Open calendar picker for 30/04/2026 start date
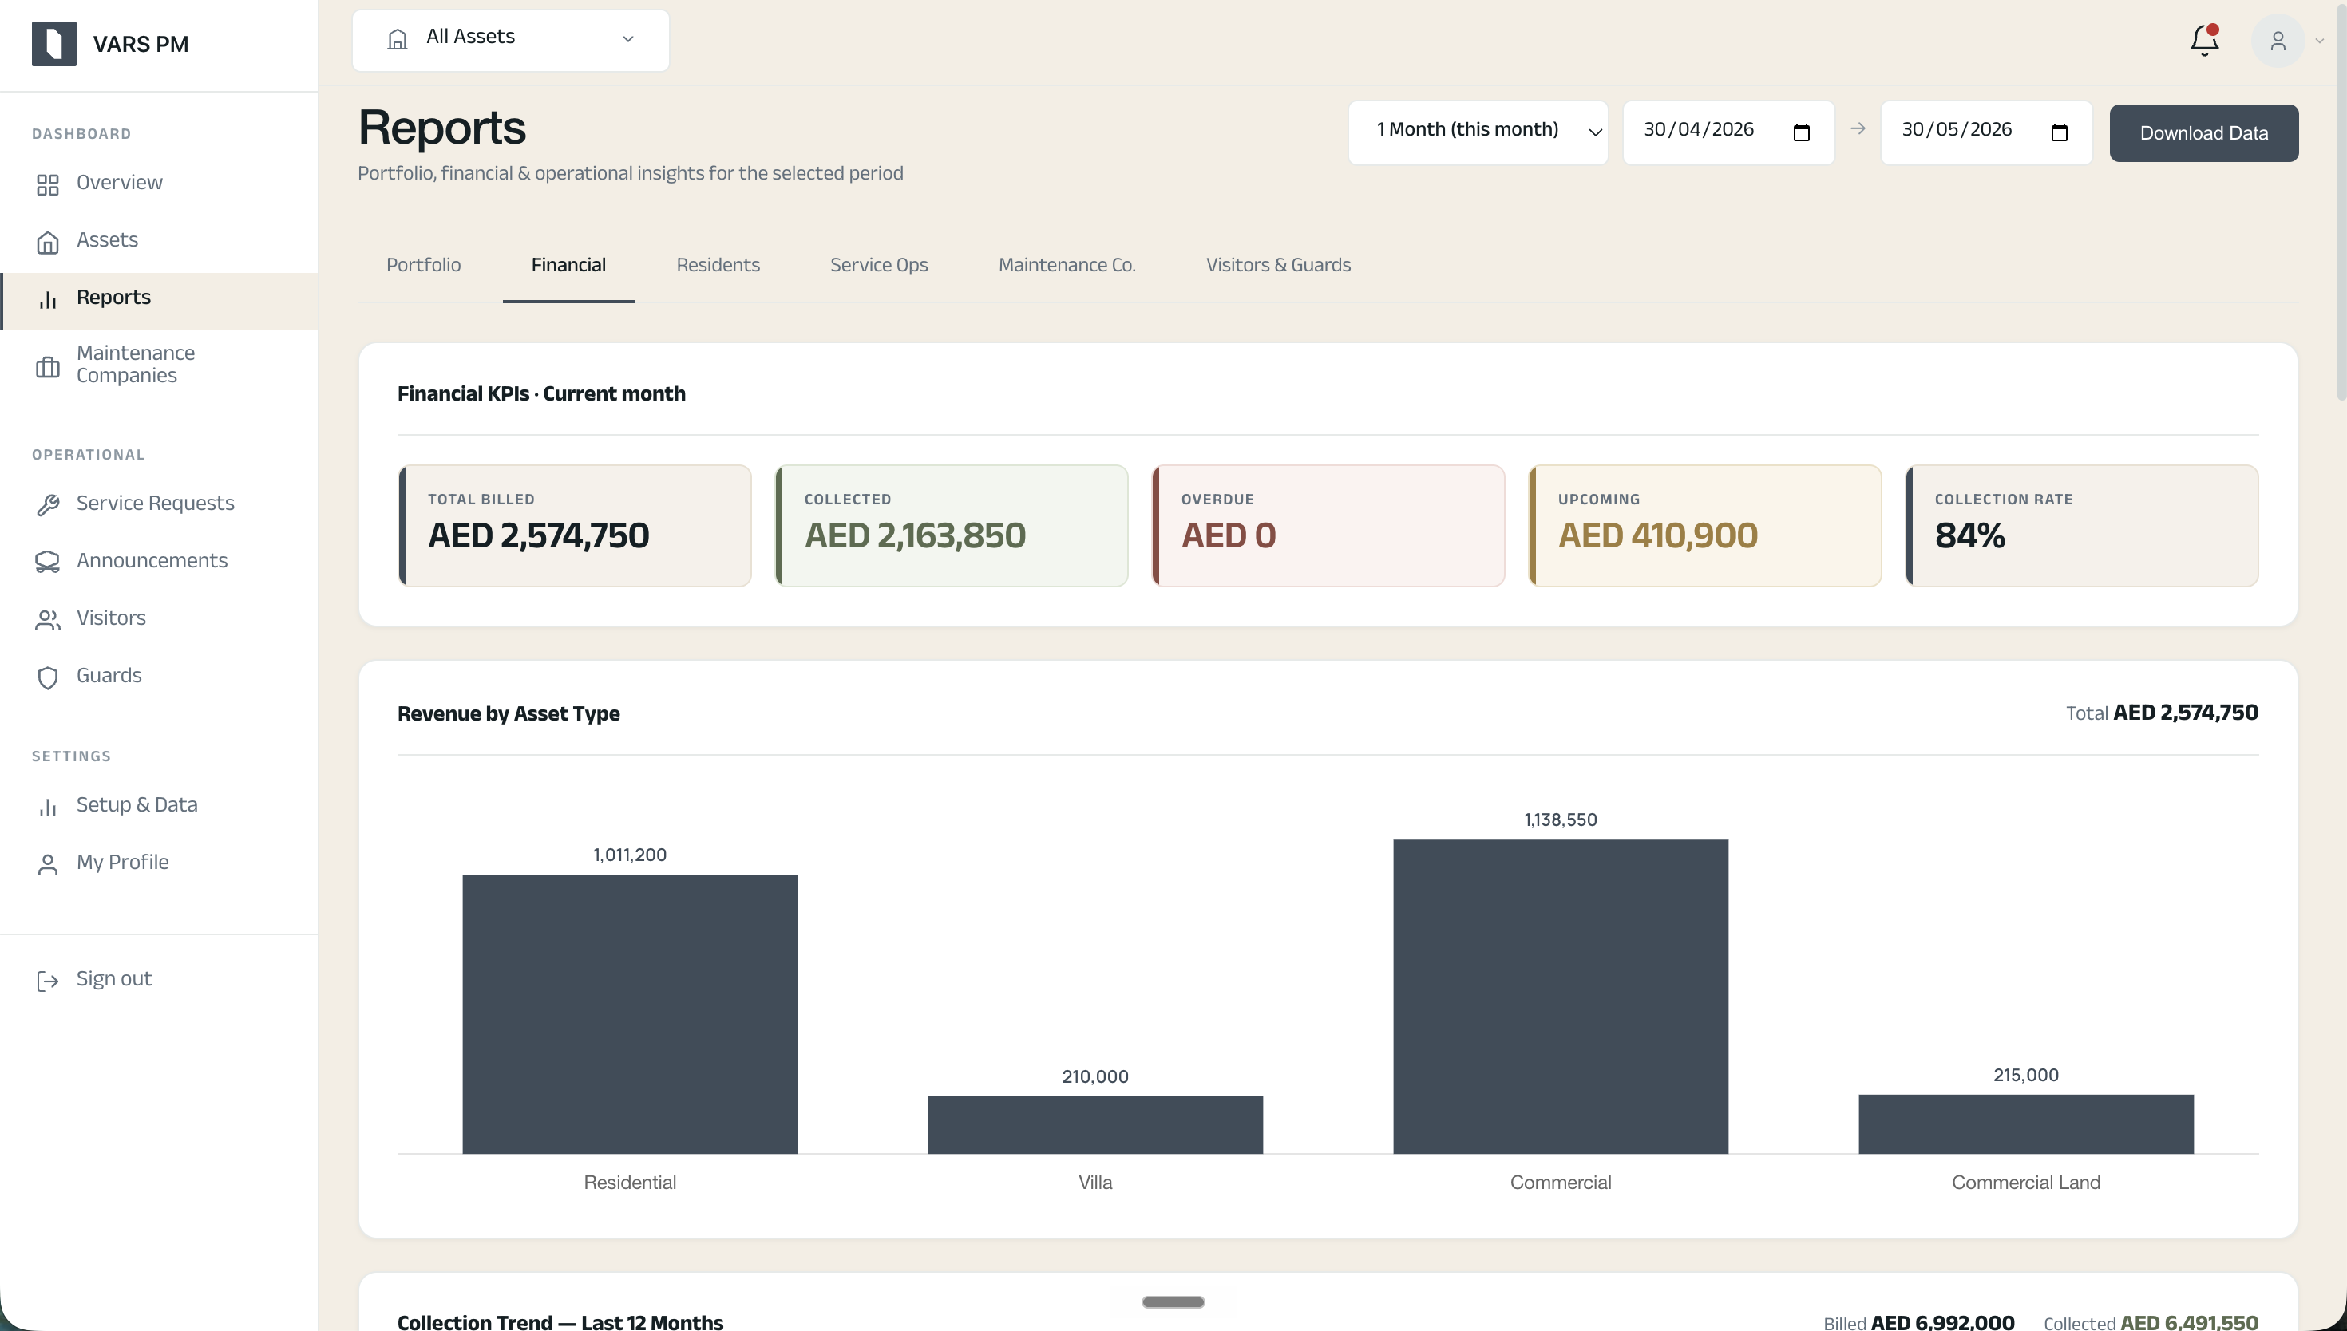This screenshot has height=1331, width=2347. coord(1801,132)
